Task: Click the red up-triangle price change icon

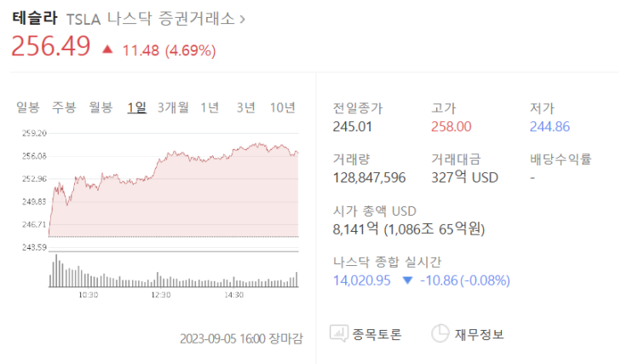Action: click(107, 49)
